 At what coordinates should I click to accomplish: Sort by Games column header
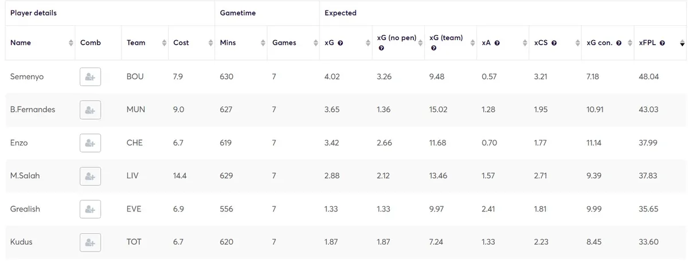(x=284, y=43)
